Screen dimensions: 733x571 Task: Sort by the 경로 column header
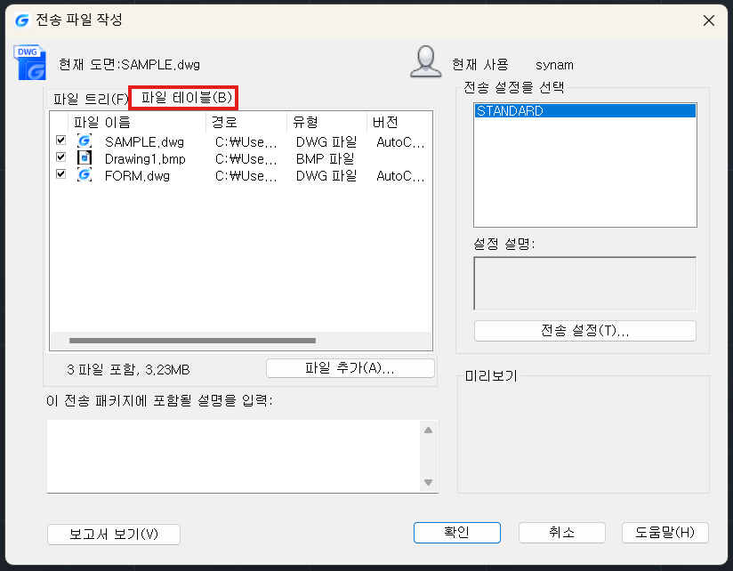point(246,123)
